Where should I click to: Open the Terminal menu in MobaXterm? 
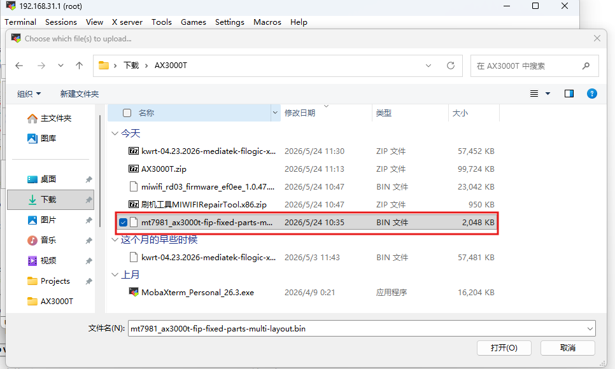(x=20, y=22)
